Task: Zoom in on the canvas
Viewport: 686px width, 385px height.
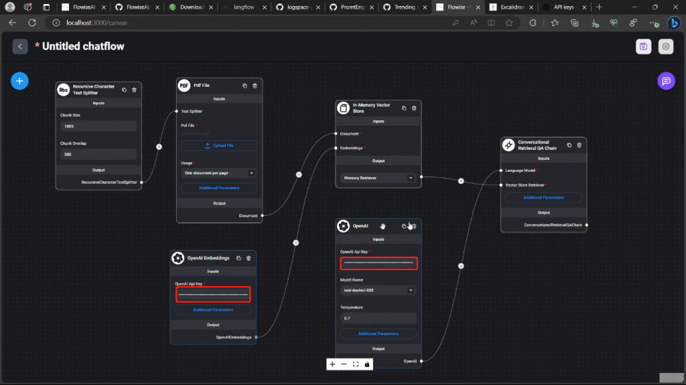Action: pos(332,364)
